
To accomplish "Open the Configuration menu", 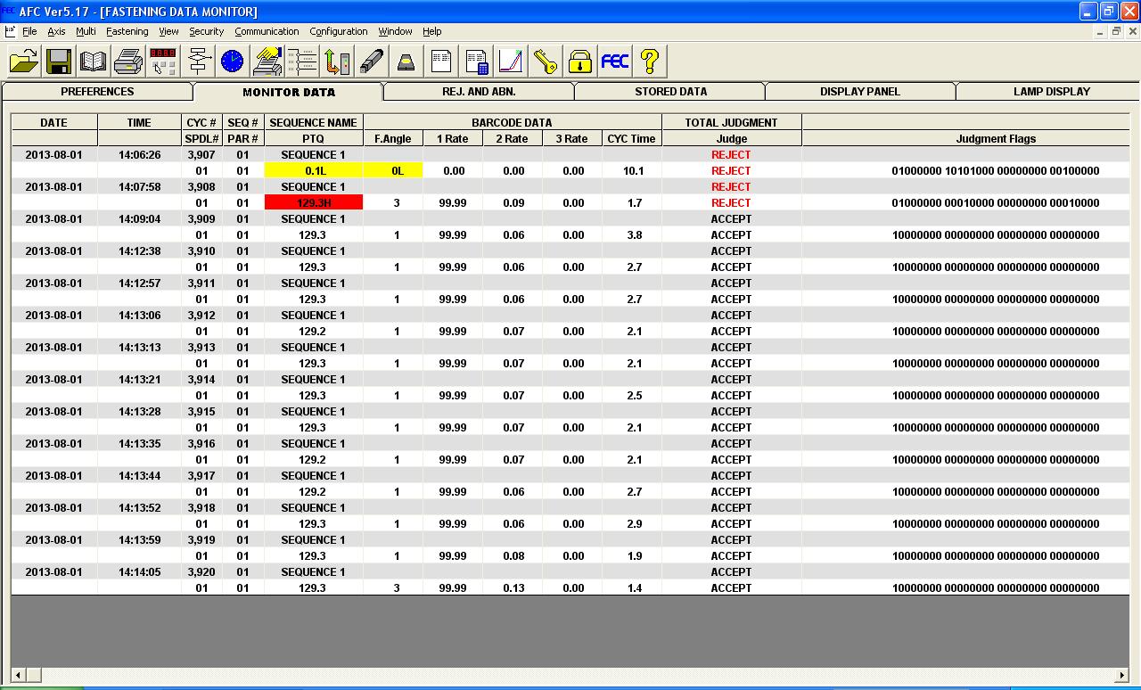I will (x=339, y=31).
